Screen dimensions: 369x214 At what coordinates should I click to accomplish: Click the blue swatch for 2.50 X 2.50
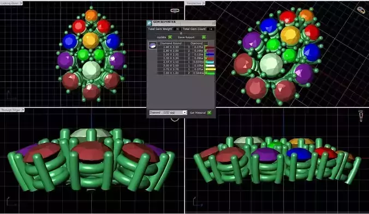[210, 54]
